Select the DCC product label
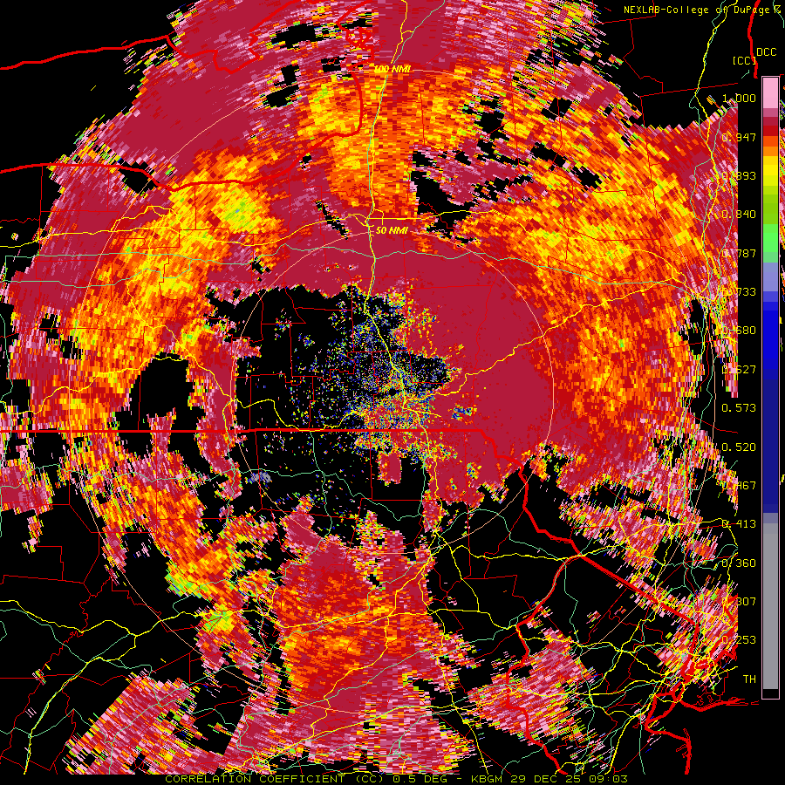 pyautogui.click(x=766, y=51)
